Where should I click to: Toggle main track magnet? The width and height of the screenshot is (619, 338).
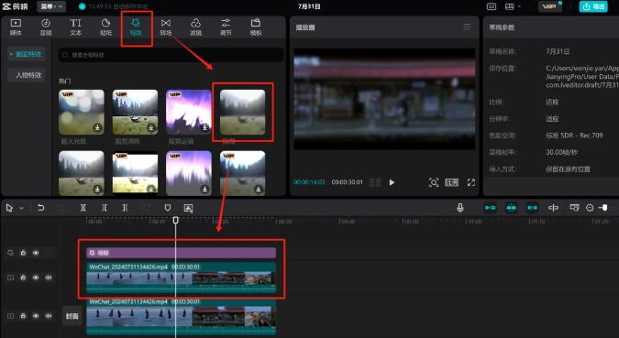click(x=491, y=208)
